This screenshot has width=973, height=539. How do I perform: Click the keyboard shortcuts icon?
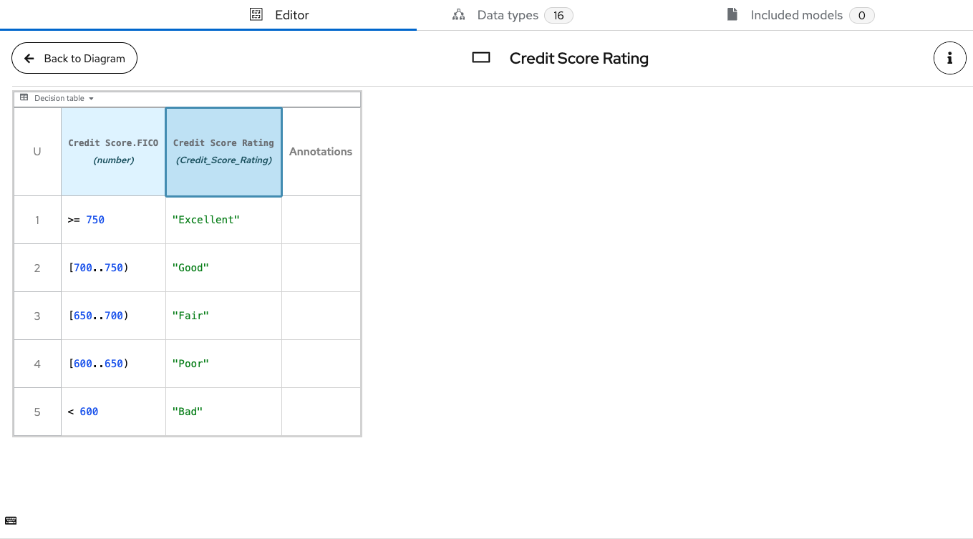click(11, 520)
